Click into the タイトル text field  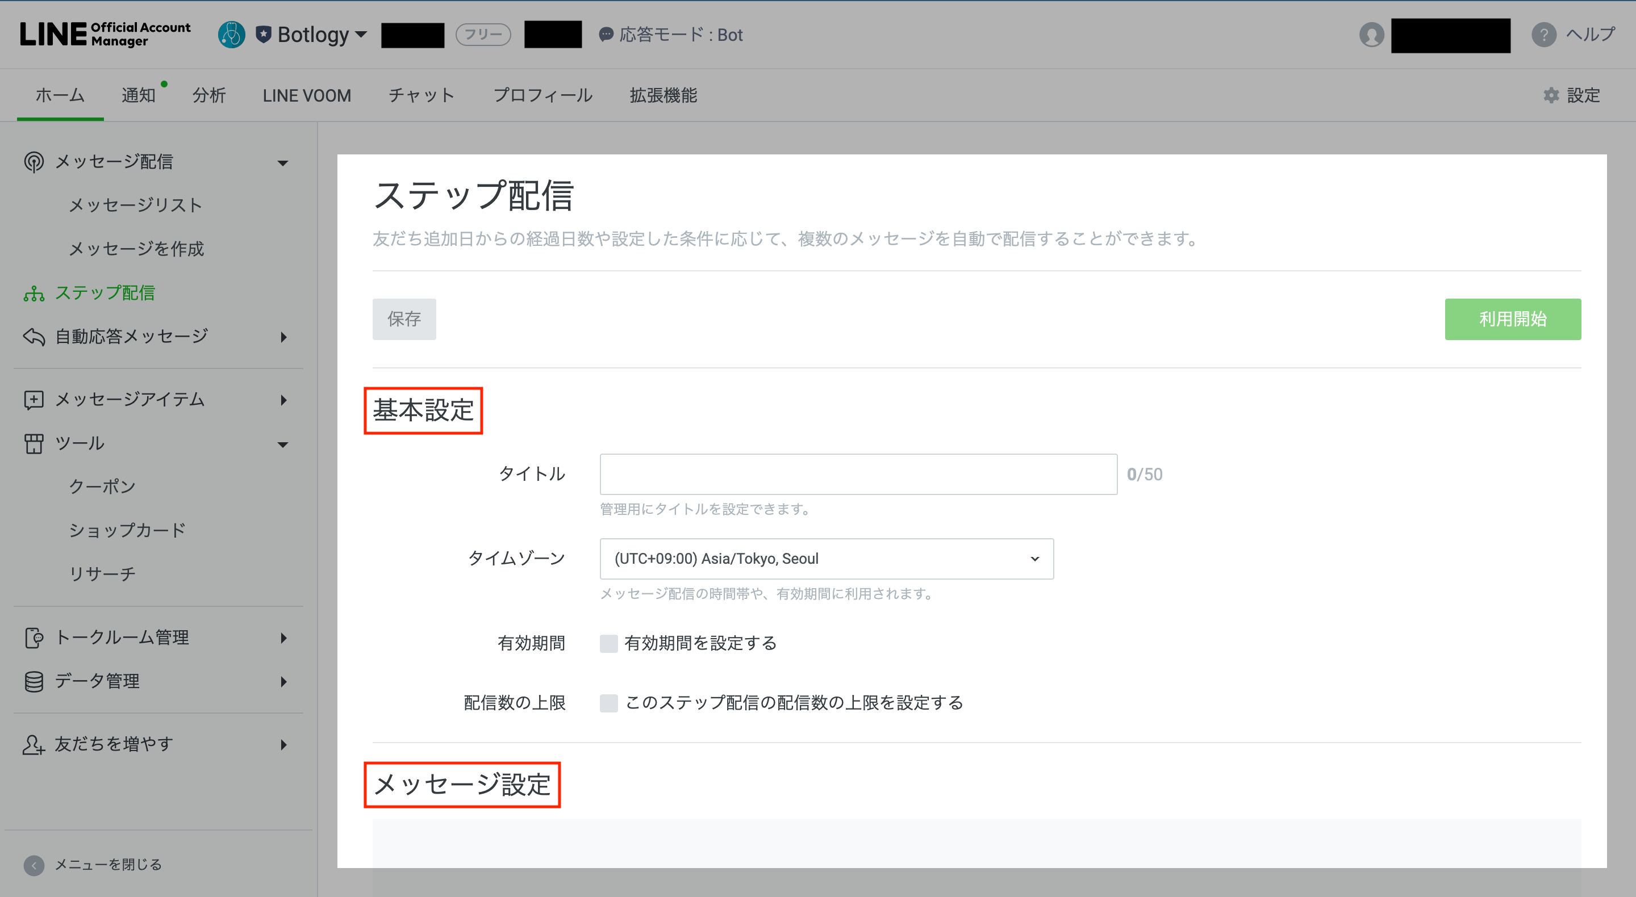click(858, 474)
